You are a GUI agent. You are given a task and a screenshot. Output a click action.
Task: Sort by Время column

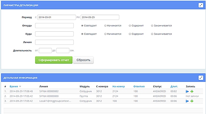coord(14,86)
